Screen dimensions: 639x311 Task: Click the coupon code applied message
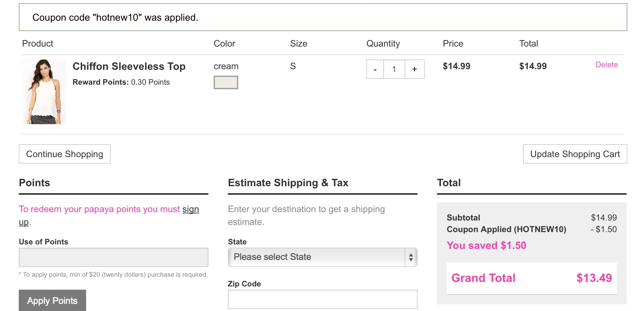click(115, 17)
